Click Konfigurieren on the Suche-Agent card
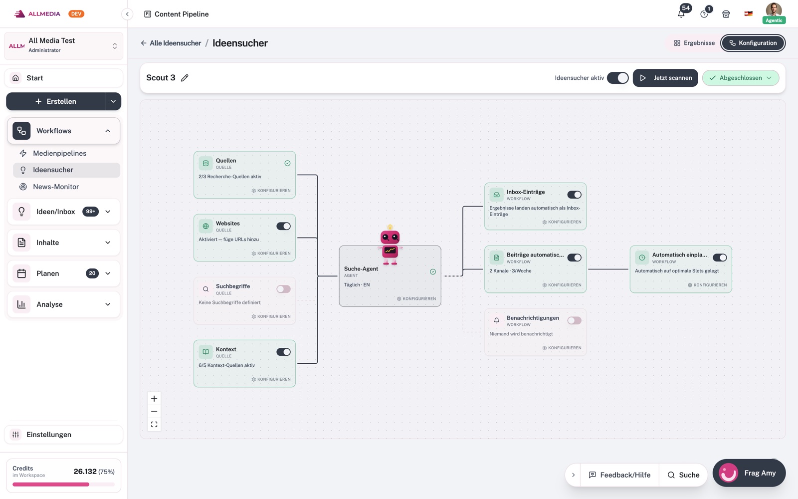 [x=416, y=299]
